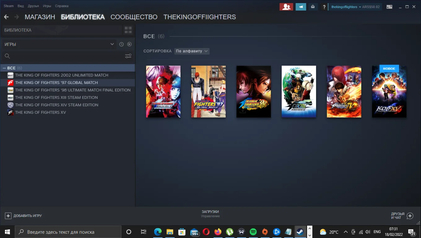
Task: Open ЗАГРУЗКИ downloads manager
Action: 210,212
